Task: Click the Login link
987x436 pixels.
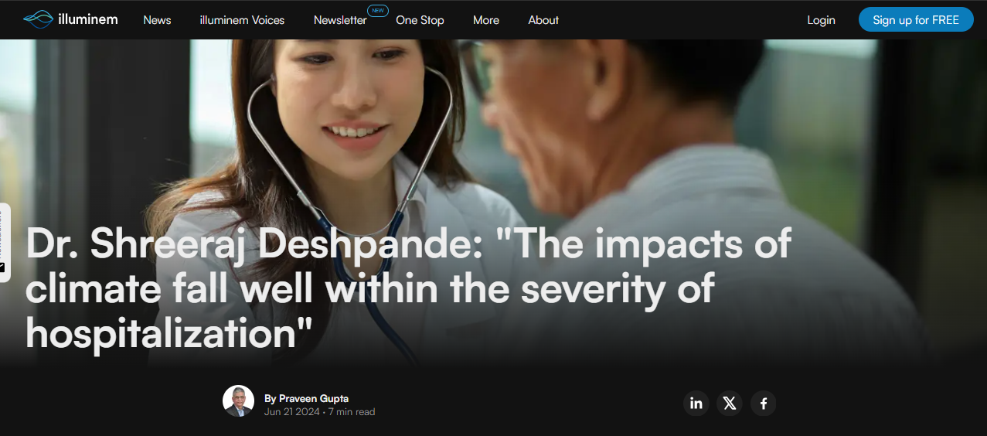Action: pyautogui.click(x=821, y=20)
